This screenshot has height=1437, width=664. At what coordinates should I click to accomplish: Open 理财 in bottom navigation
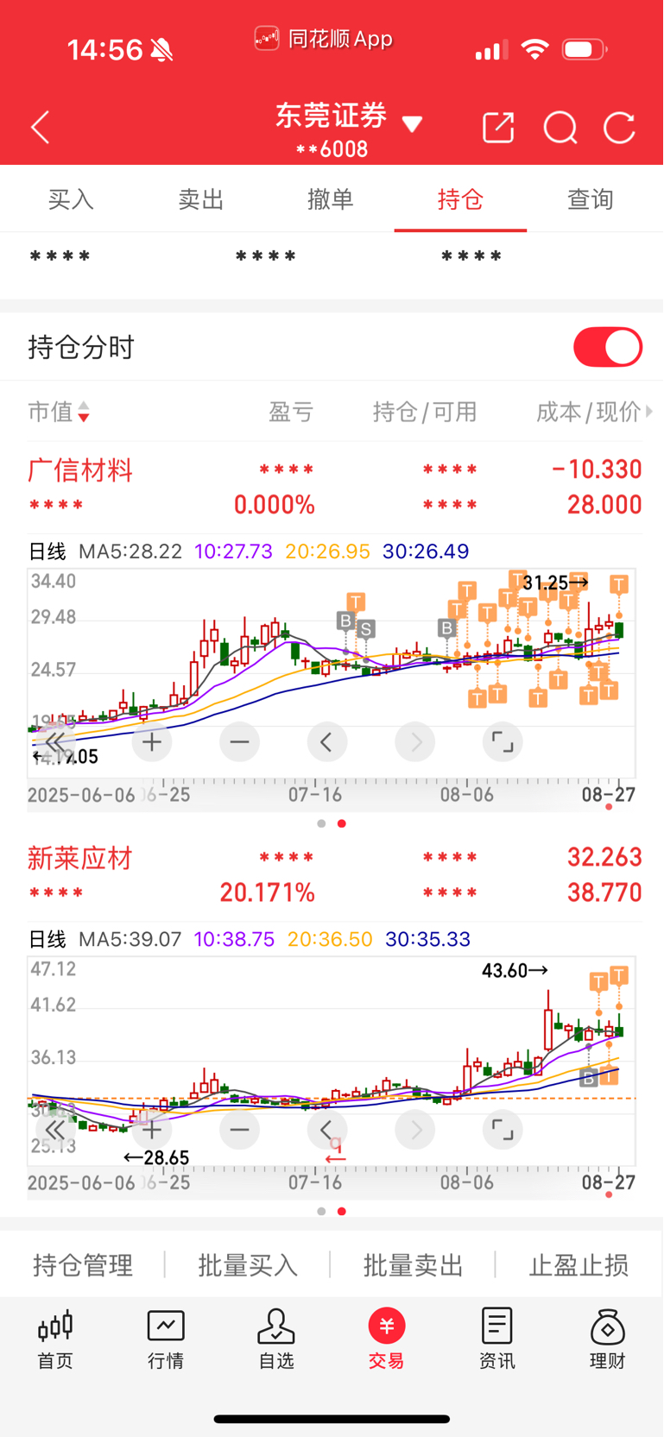608,1339
